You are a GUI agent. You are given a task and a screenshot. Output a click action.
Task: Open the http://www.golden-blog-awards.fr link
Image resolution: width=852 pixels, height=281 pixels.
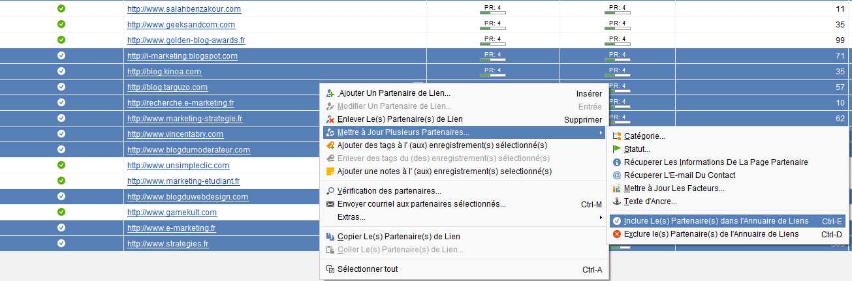pos(186,40)
